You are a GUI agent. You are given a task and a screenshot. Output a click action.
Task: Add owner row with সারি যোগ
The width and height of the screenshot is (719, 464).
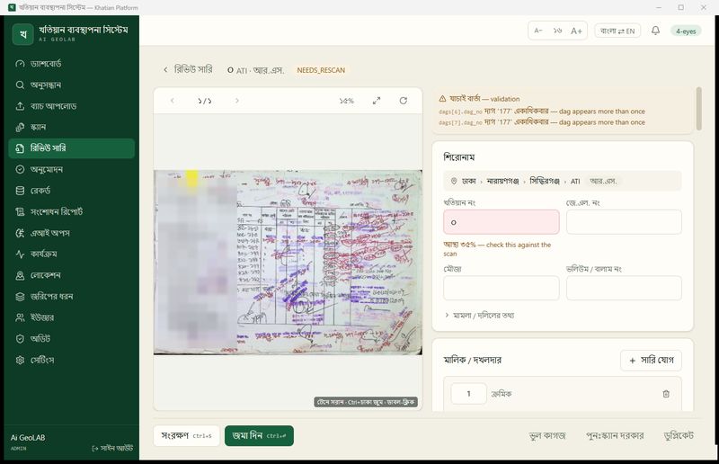[x=651, y=361]
